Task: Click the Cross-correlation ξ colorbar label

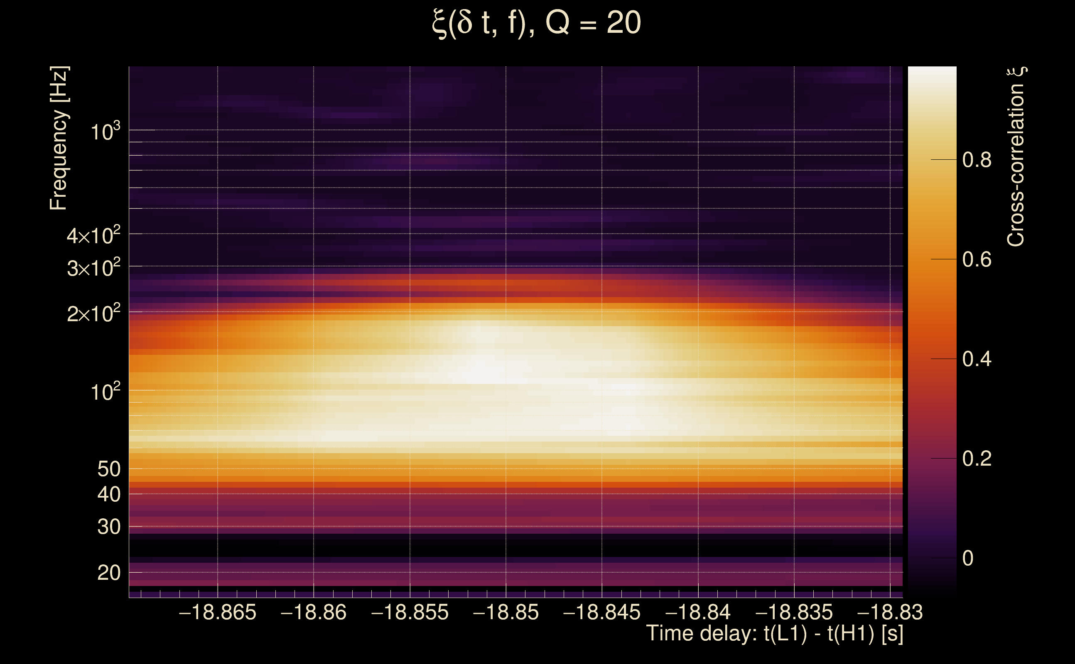Action: point(1016,156)
